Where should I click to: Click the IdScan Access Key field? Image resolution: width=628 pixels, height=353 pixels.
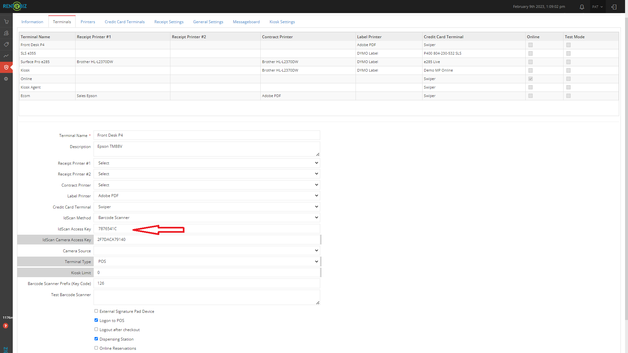pos(207,229)
